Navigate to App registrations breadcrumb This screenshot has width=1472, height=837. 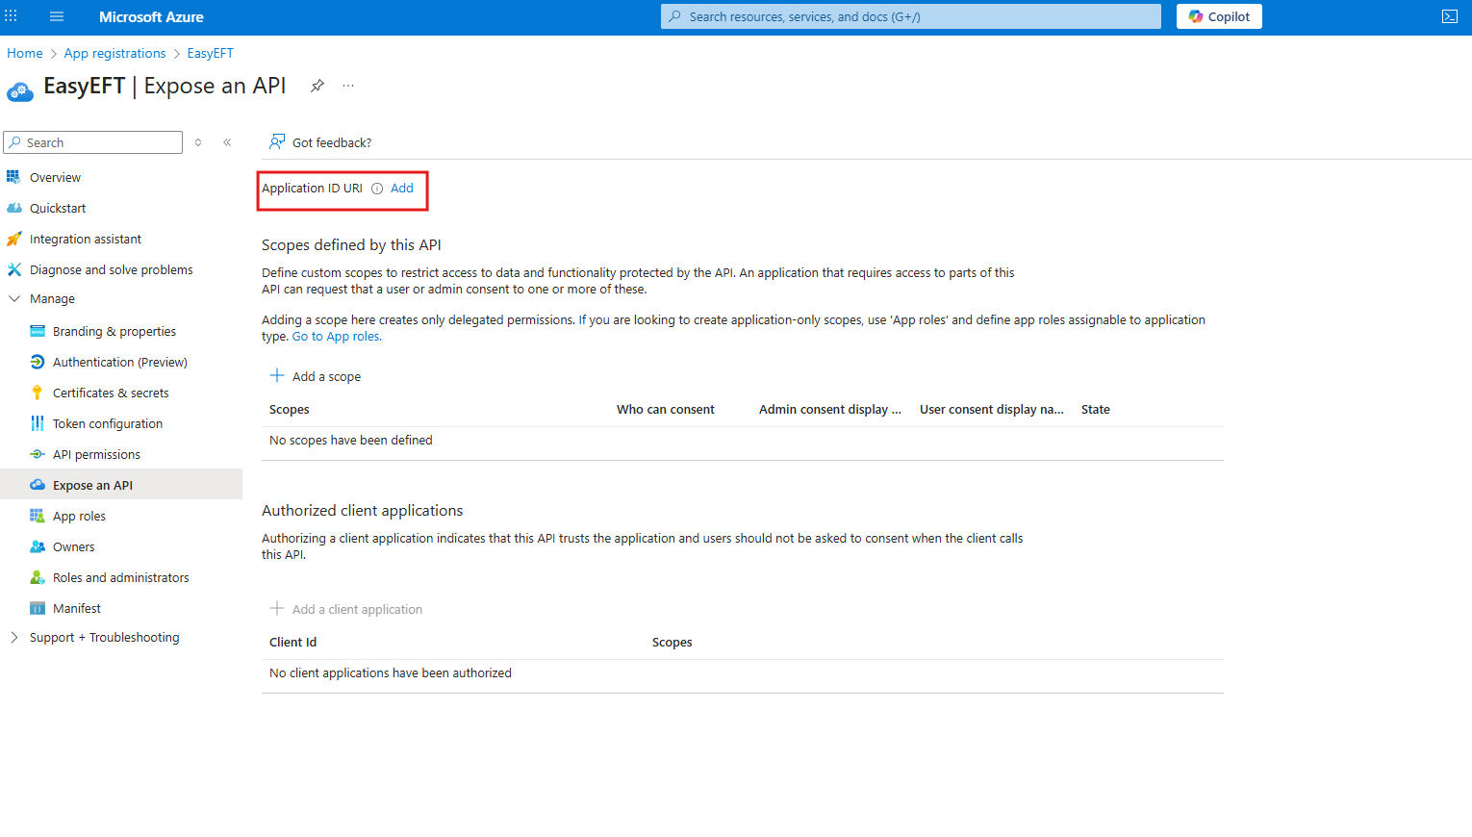[x=114, y=54]
